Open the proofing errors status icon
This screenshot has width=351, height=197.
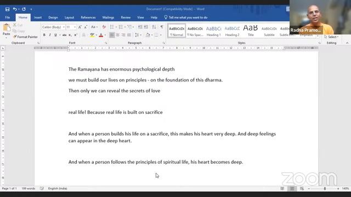click(x=42, y=188)
